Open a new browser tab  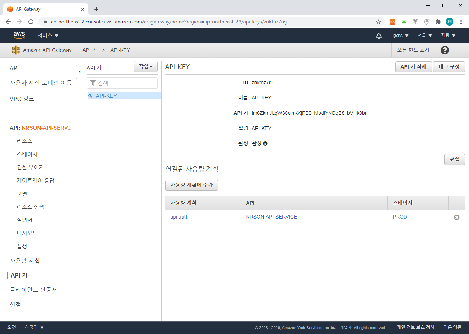click(96, 9)
